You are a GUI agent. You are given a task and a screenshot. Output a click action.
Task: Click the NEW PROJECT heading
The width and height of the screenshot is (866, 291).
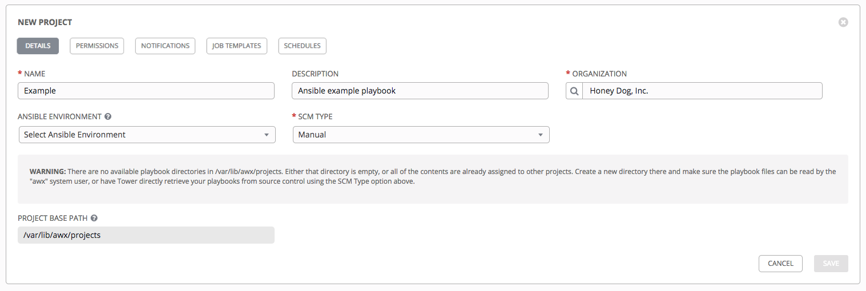point(45,22)
